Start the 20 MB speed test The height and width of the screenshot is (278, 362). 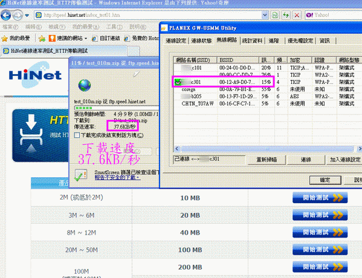pos(320,215)
